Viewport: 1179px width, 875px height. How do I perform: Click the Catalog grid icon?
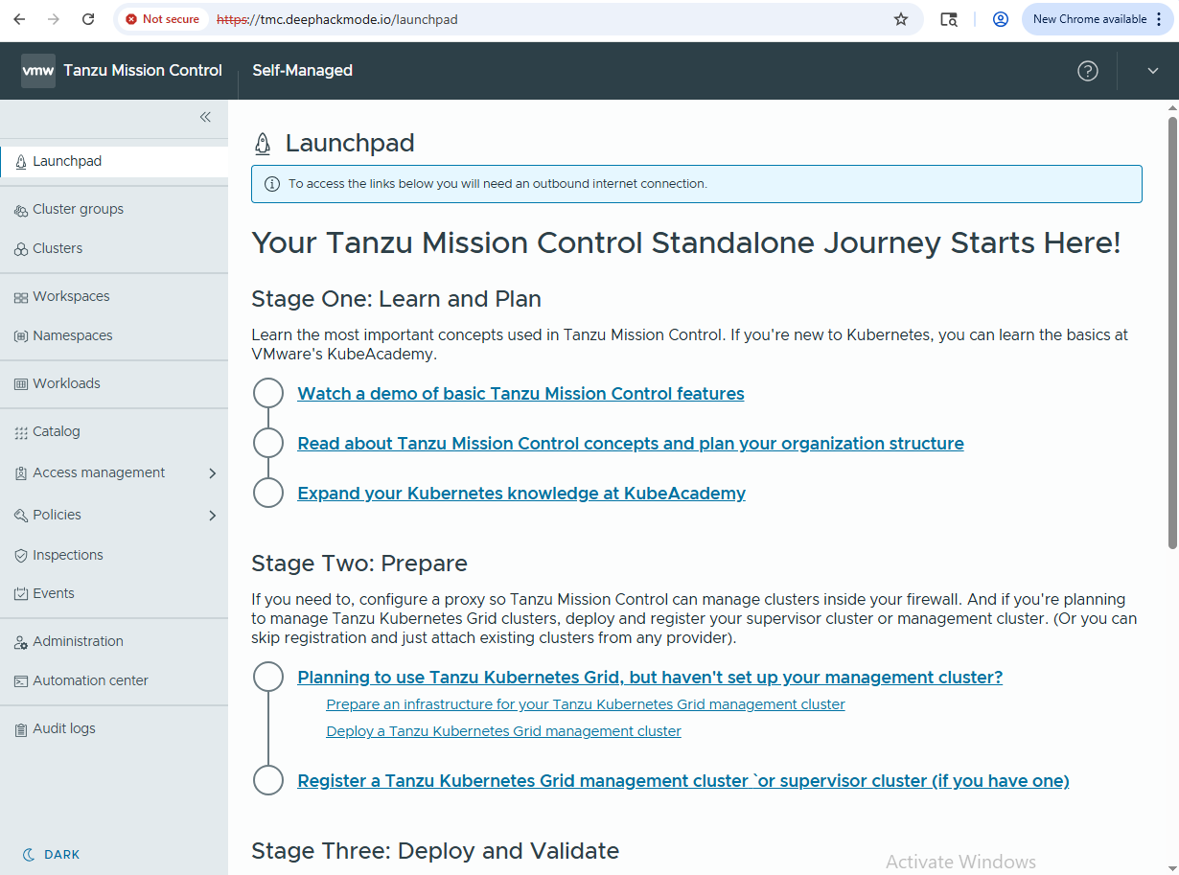coord(21,432)
